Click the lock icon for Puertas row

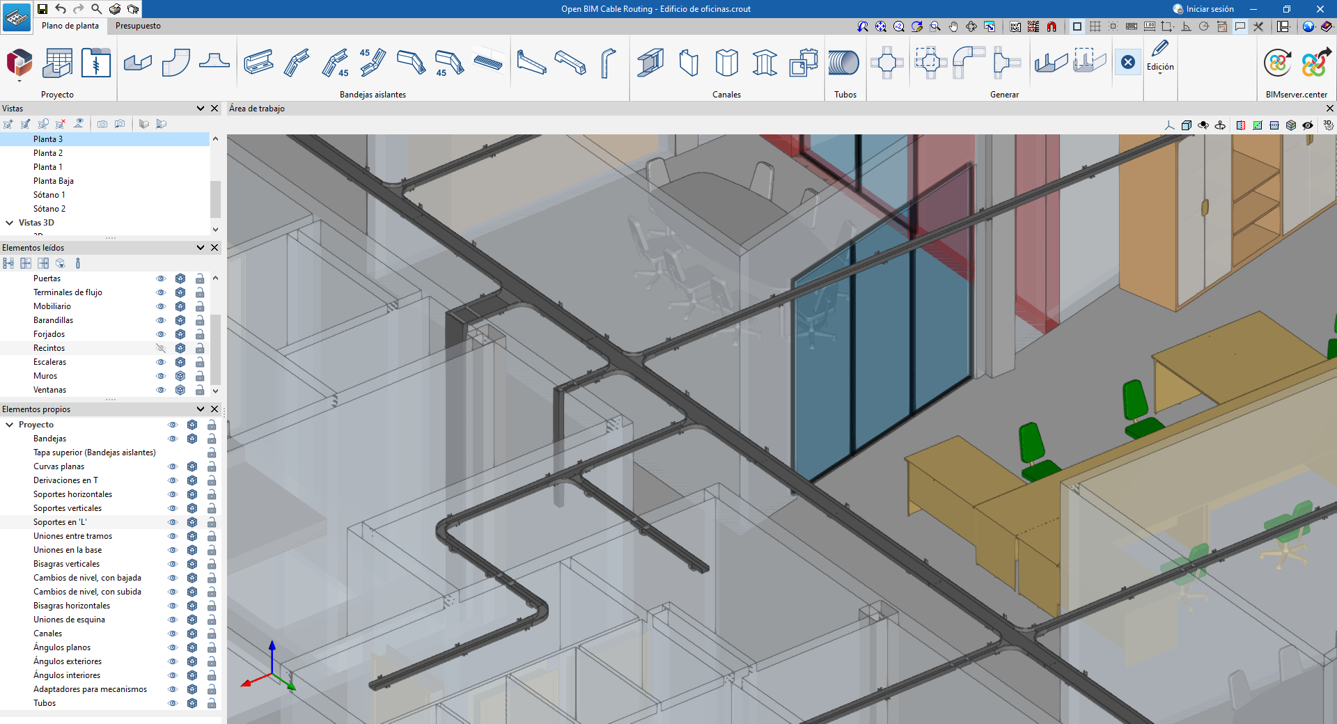tap(200, 278)
